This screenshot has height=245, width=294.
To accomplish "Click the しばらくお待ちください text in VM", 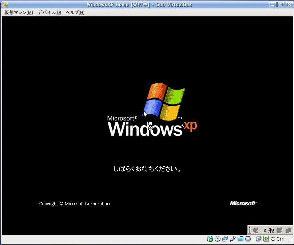I will pyautogui.click(x=147, y=169).
